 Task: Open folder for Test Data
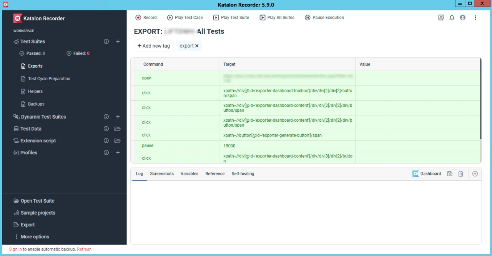(118, 129)
